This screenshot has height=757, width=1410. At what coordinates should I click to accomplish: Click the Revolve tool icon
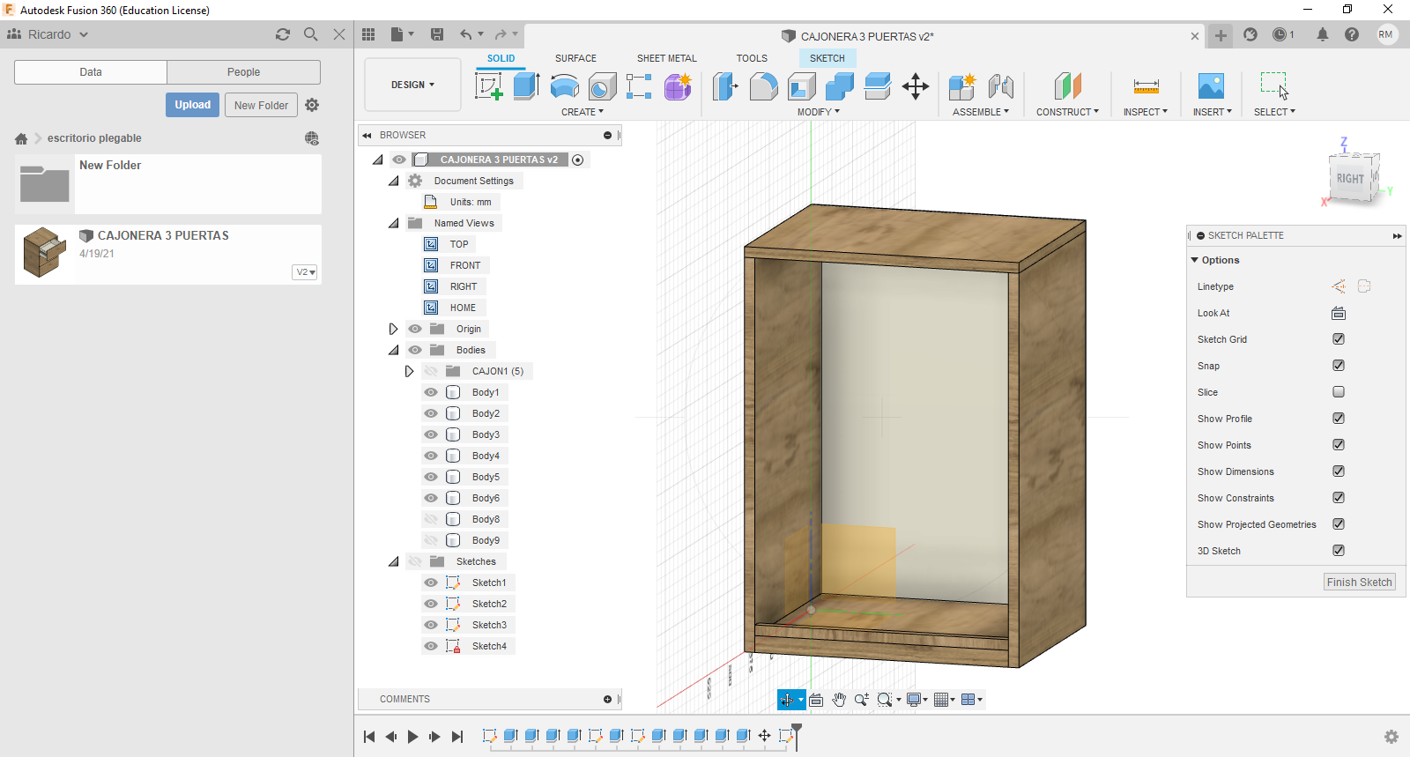coord(564,86)
